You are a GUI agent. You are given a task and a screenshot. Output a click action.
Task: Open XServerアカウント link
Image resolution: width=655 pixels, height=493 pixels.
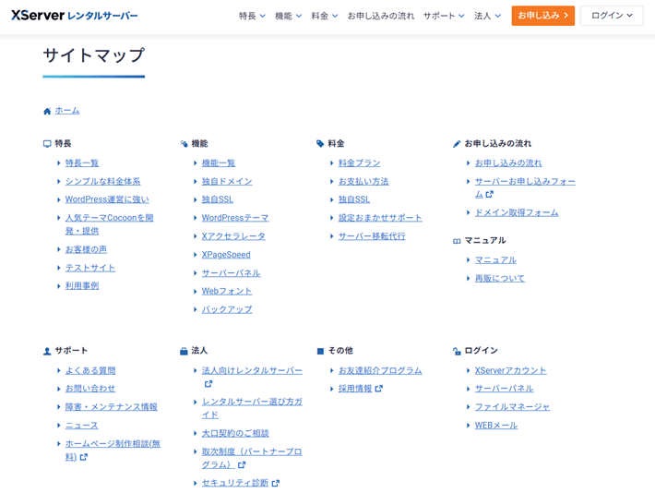pyautogui.click(x=510, y=370)
